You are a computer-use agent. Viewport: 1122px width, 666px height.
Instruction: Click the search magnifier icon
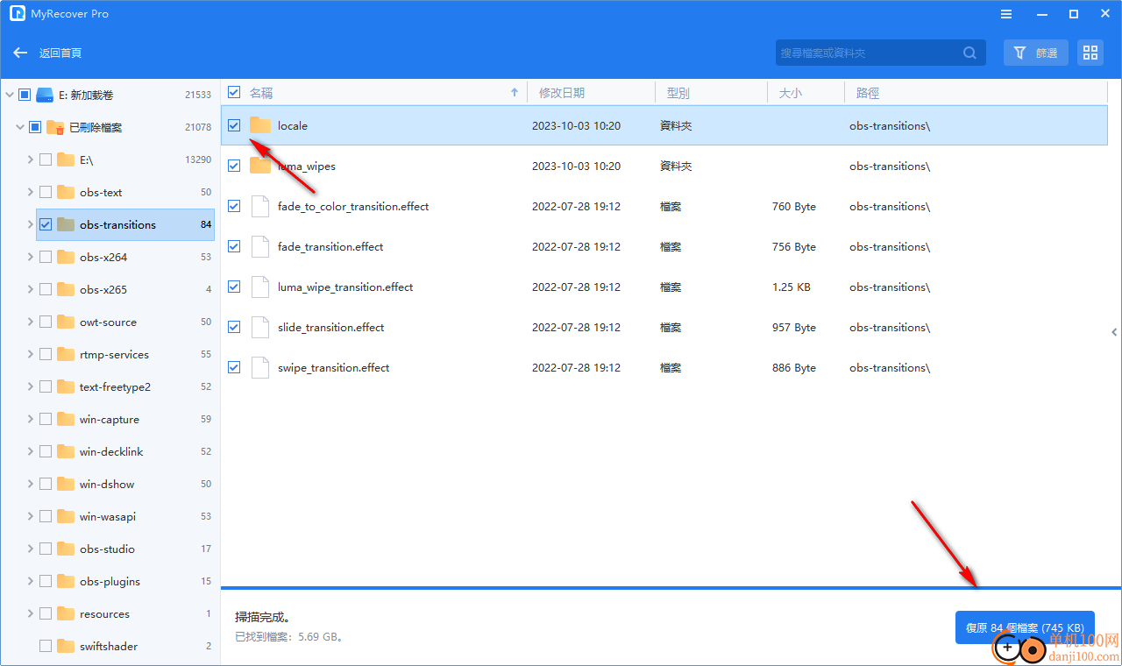(969, 53)
